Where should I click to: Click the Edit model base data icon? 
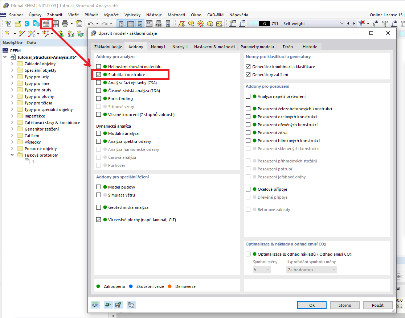coord(46,24)
